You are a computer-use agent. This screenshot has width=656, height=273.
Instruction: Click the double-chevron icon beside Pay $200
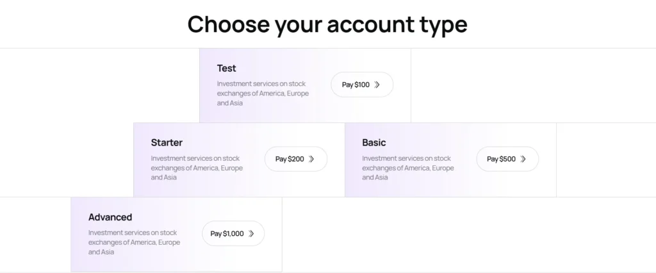(311, 159)
